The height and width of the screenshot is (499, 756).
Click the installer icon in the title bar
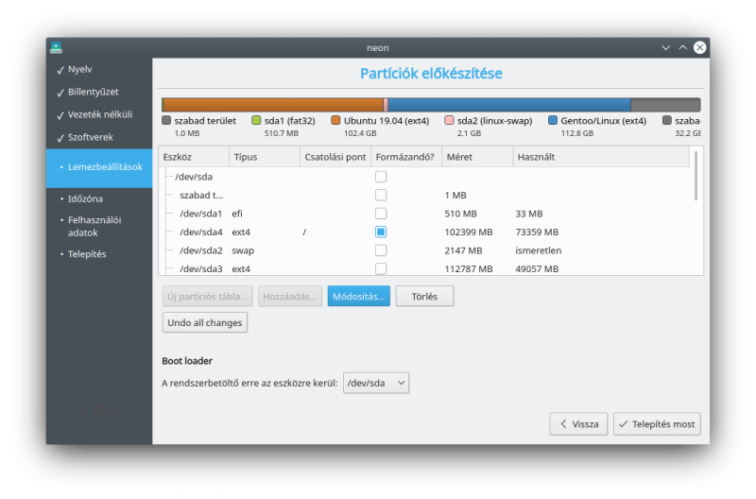[56, 48]
